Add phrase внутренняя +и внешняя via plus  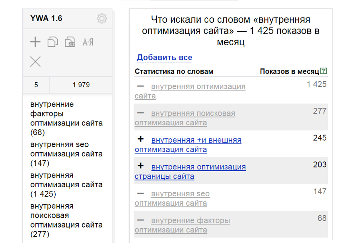coord(141,139)
